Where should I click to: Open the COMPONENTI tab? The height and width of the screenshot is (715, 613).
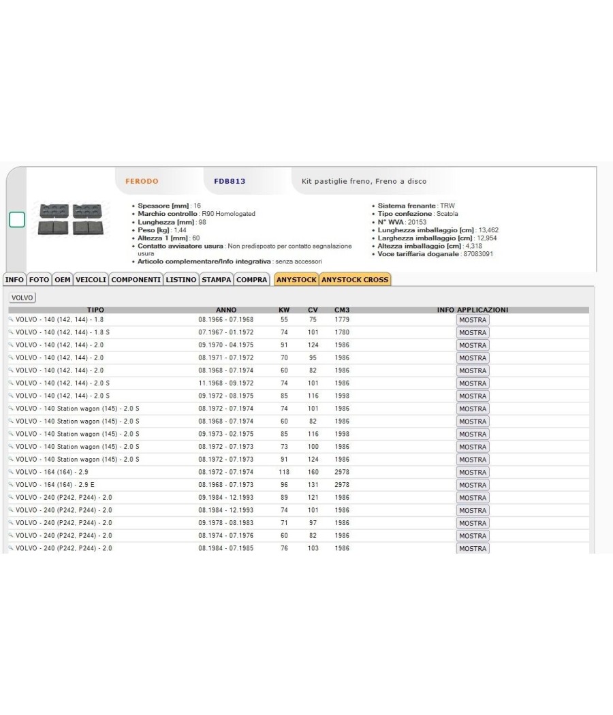136,279
